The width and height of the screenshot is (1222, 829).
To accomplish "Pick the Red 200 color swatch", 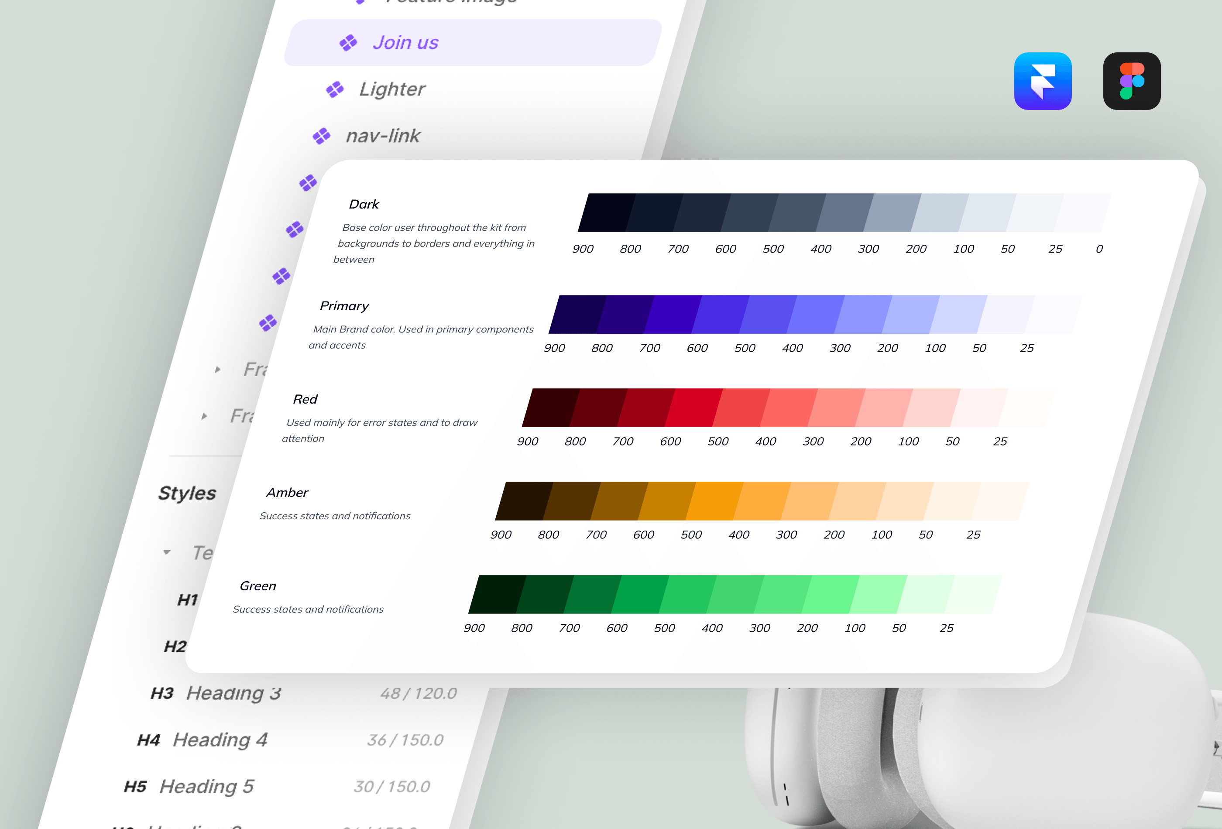I will (884, 408).
